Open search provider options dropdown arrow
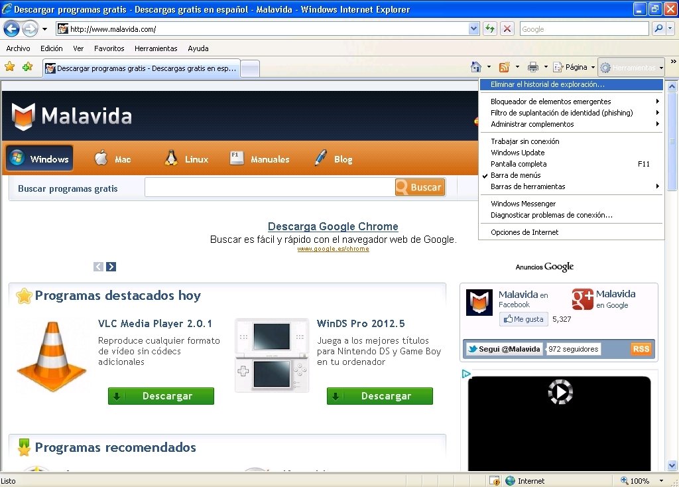 click(x=670, y=29)
